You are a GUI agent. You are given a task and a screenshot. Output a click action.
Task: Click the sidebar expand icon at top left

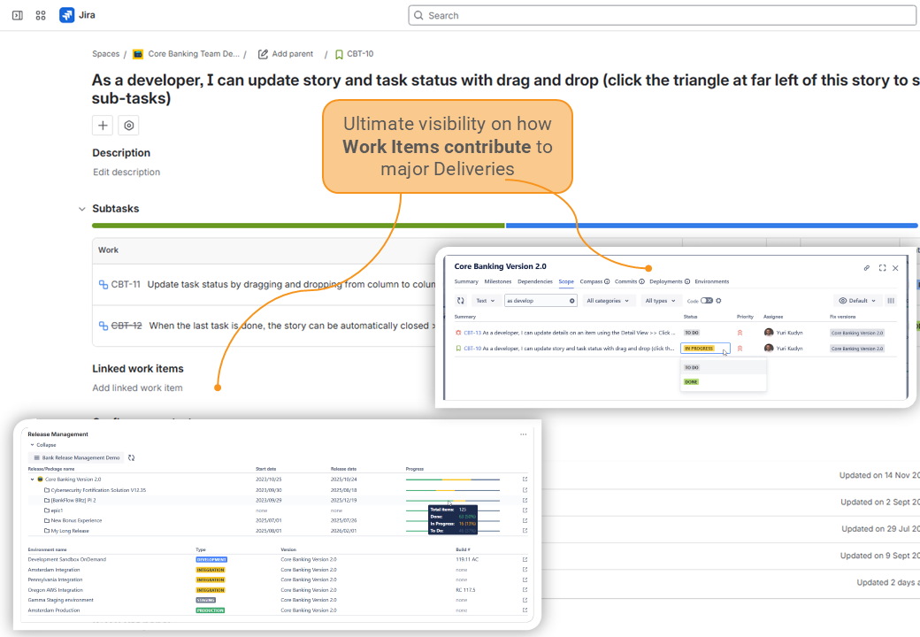pyautogui.click(x=17, y=15)
